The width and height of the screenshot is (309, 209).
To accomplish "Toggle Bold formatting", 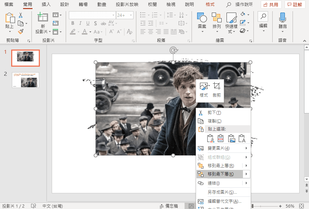I will coord(73,23).
